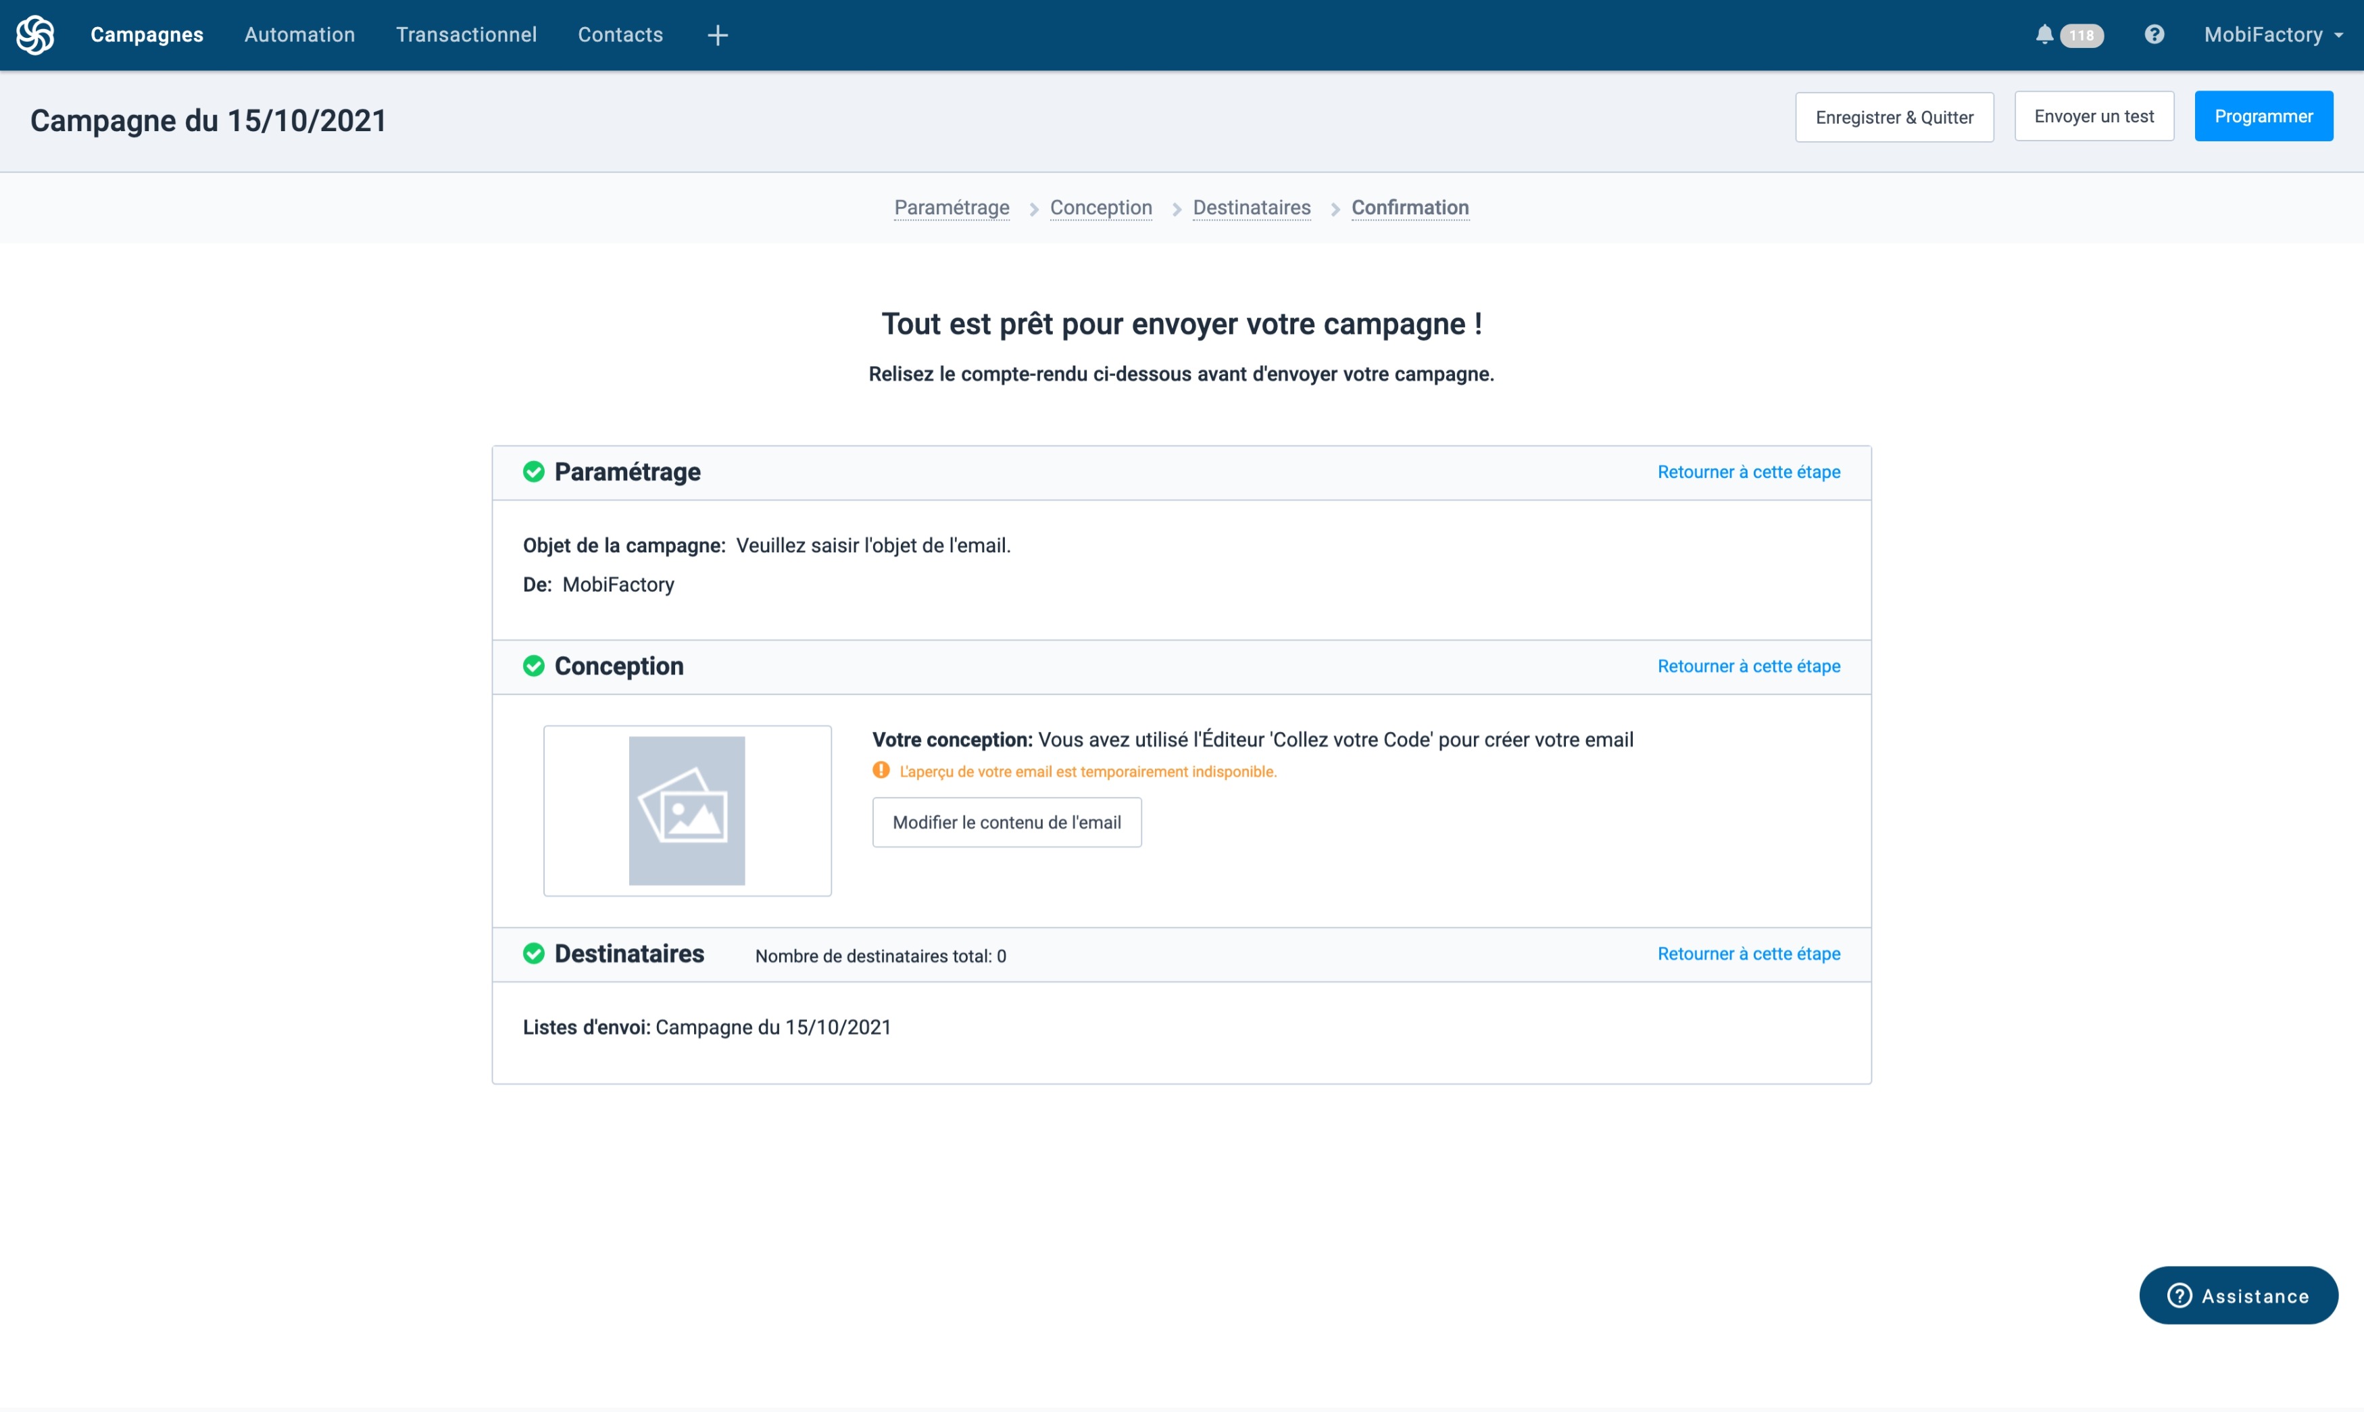Go to the Destinataires step in breadcrumb
This screenshot has width=2364, height=1412.
tap(1251, 208)
